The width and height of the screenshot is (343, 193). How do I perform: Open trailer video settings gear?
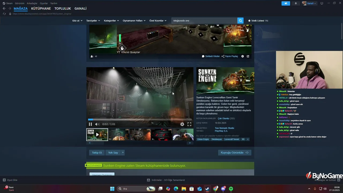(182, 124)
